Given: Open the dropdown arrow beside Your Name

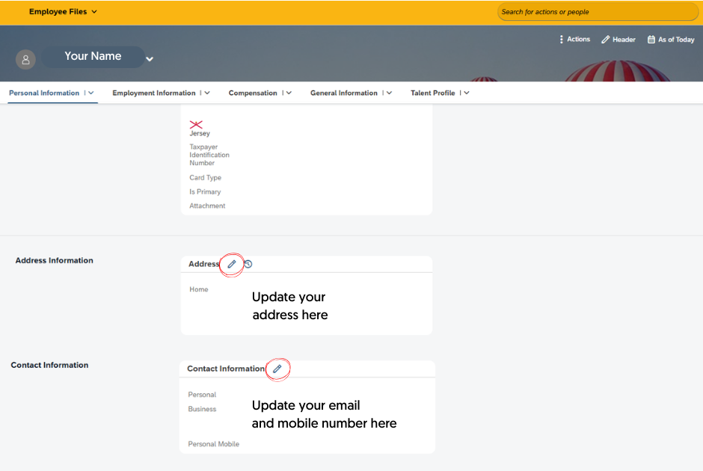Looking at the screenshot, I should pyautogui.click(x=150, y=59).
